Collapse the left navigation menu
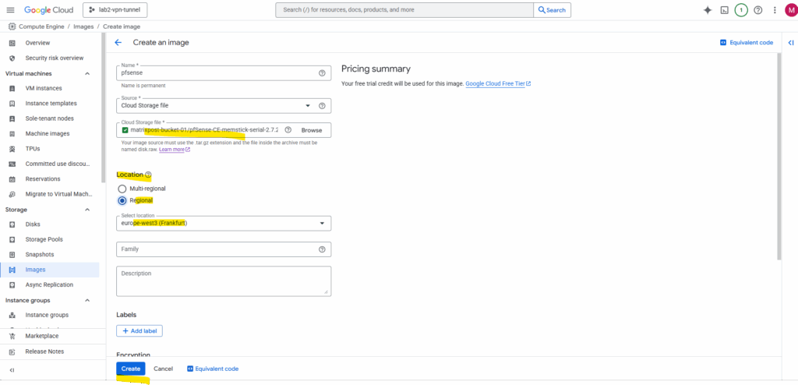Image resolution: width=798 pixels, height=385 pixels. [12, 369]
